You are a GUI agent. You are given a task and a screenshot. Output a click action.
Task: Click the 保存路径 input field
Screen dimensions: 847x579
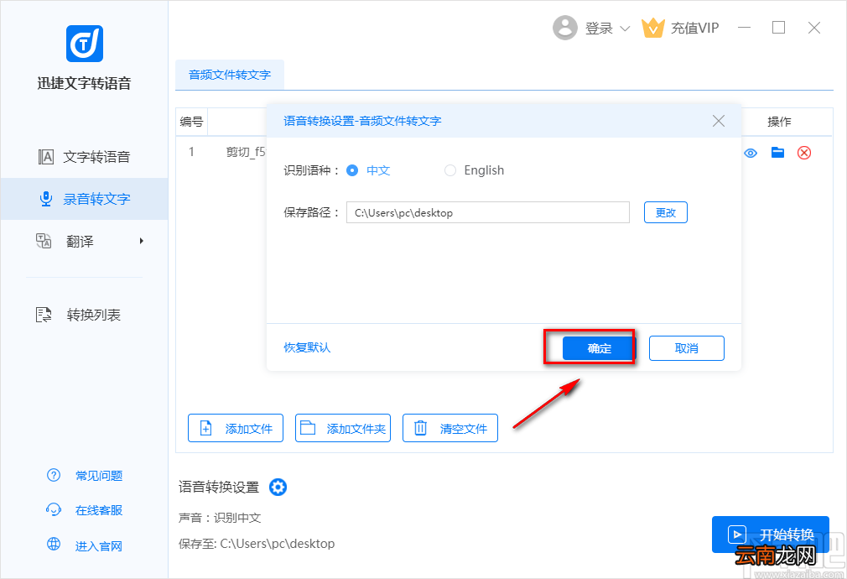click(488, 212)
